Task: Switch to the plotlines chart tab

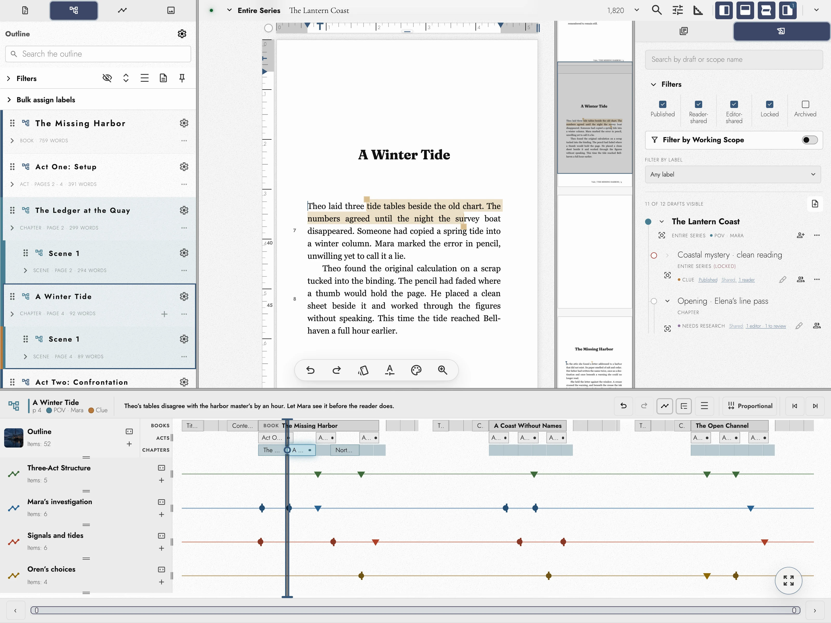Action: [122, 10]
